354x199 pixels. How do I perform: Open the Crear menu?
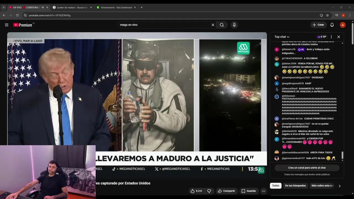point(318,25)
